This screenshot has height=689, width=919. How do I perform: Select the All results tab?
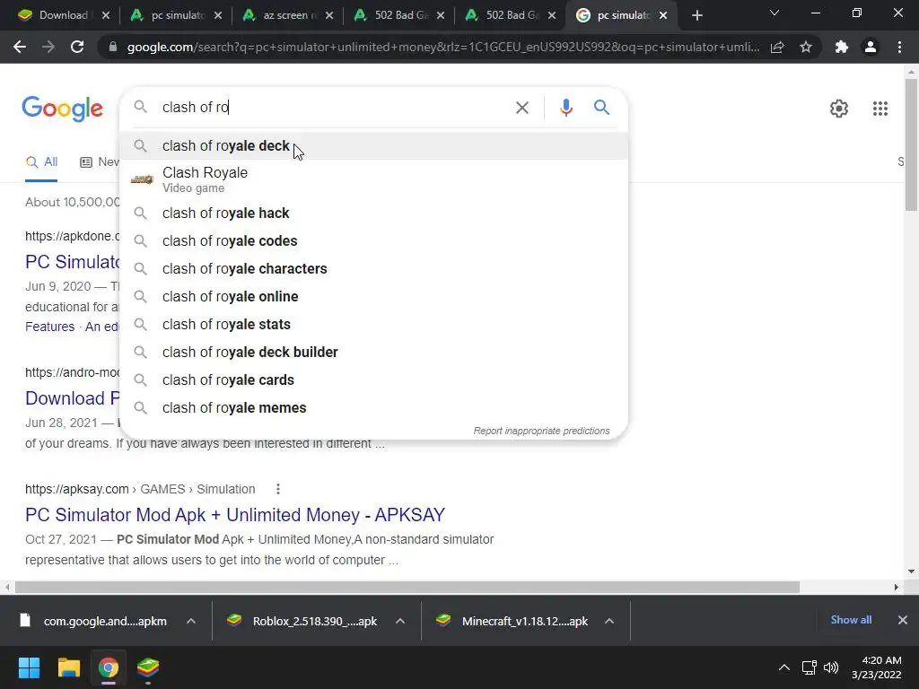41,162
